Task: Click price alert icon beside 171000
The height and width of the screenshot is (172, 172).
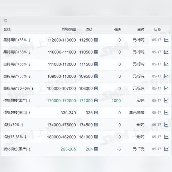Action: coord(96,100)
